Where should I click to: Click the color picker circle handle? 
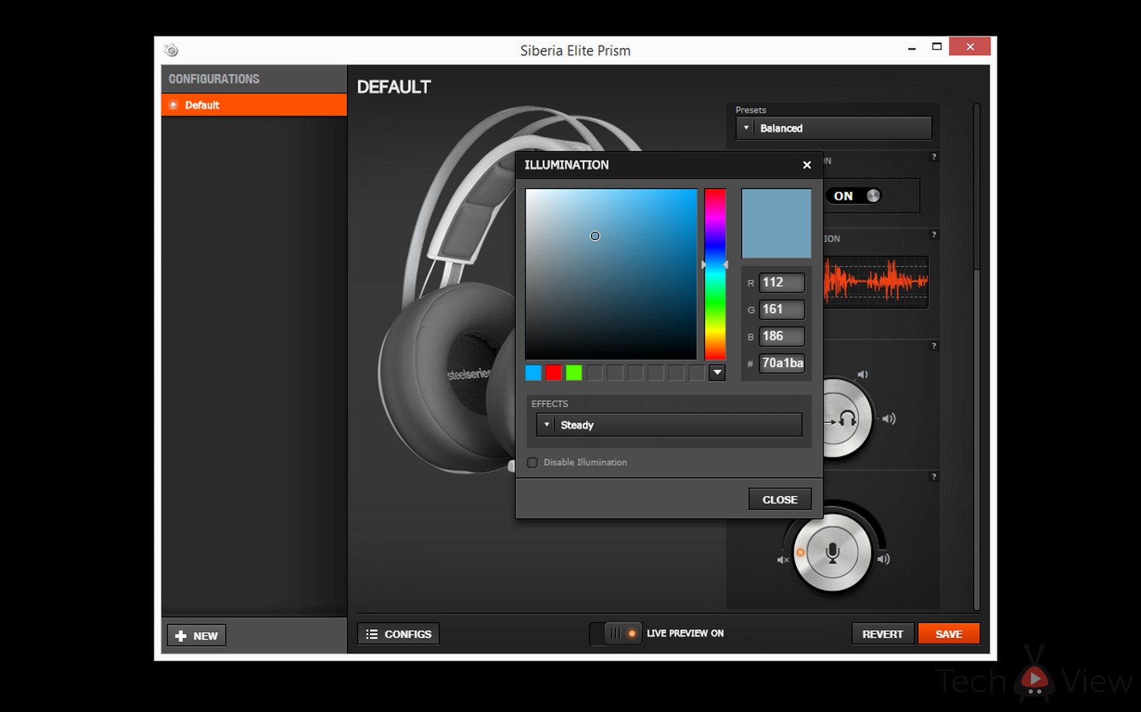click(595, 236)
